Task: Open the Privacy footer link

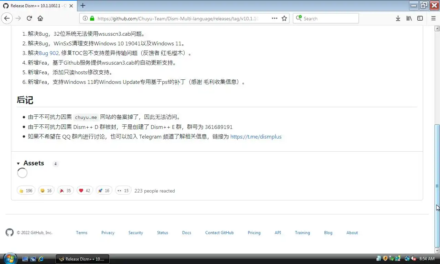Action: point(108,233)
